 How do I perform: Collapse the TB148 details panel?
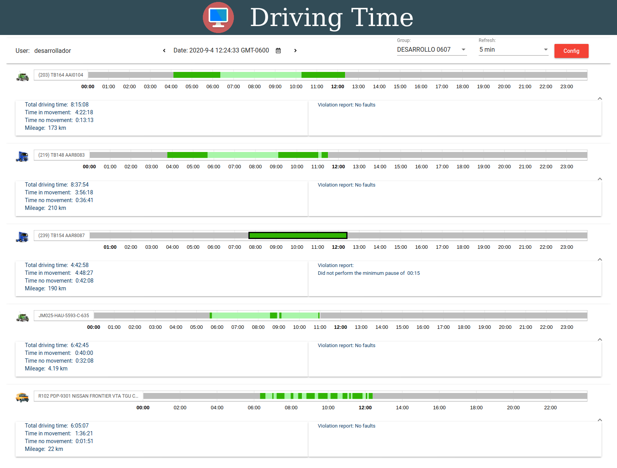[600, 179]
